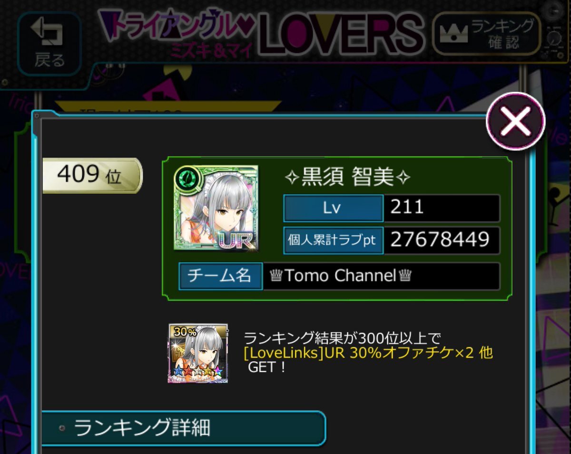Open team Tomo Channel name field
The width and height of the screenshot is (571, 454).
(x=382, y=276)
